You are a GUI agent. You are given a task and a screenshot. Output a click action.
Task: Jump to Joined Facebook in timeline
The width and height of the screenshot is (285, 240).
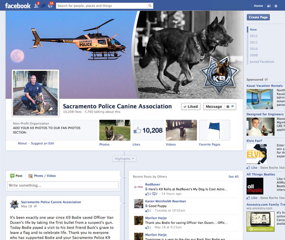(262, 62)
